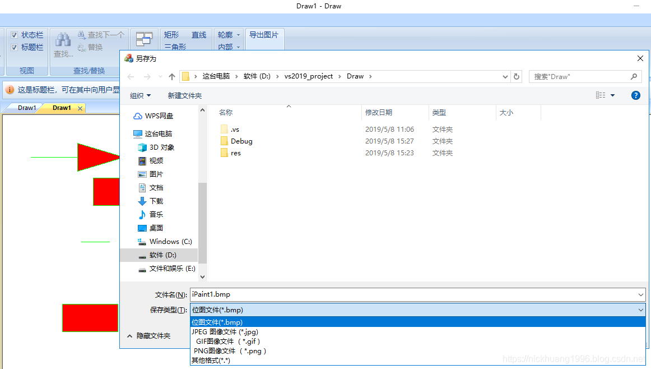Click 软件 (D:) in the address path

pos(257,76)
